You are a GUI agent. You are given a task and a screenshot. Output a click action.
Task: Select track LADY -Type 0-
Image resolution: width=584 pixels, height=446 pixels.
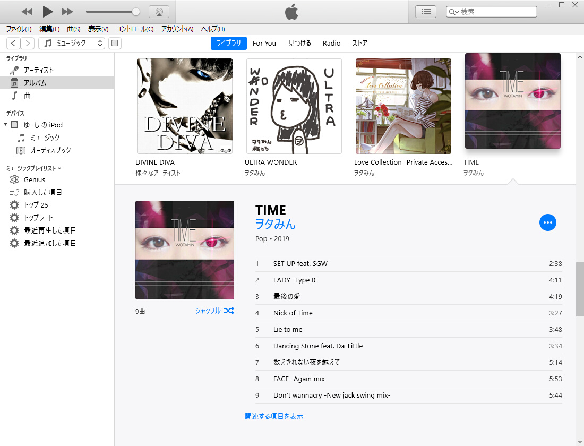(409, 280)
